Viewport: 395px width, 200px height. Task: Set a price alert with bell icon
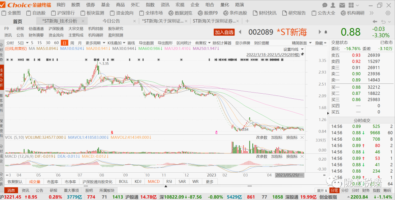point(326,32)
